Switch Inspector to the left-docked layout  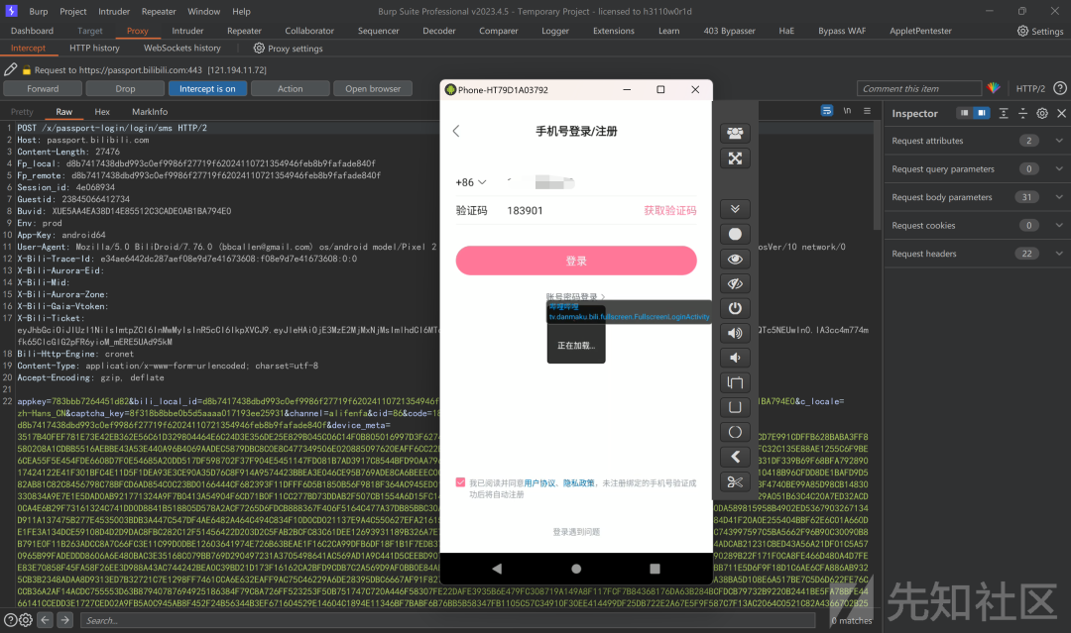[x=964, y=113]
